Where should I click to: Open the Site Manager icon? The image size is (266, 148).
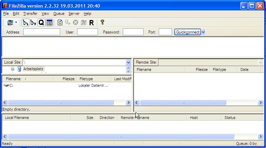click(10, 22)
